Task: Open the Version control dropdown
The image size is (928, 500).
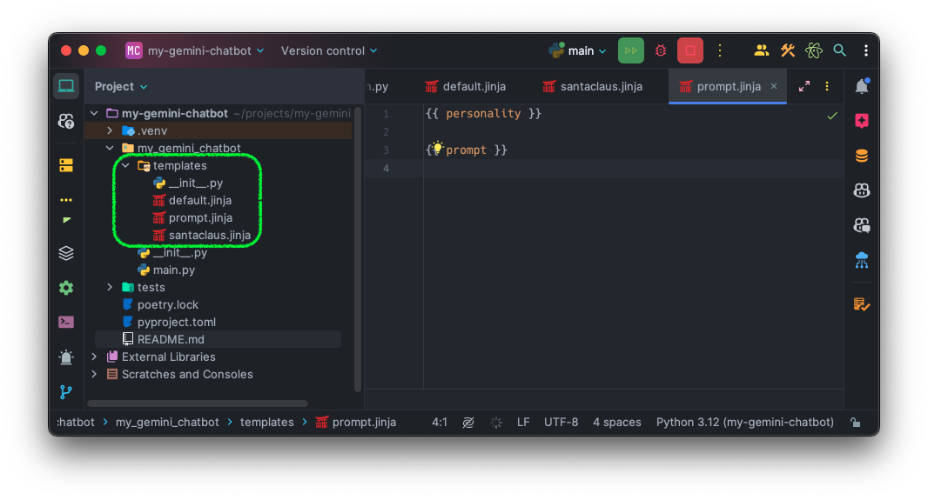Action: (x=329, y=50)
